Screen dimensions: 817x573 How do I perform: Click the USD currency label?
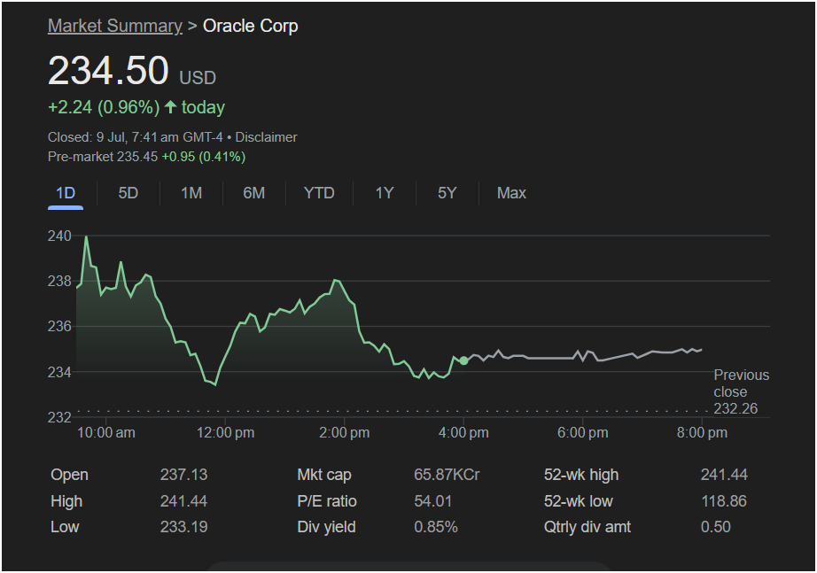tap(198, 78)
